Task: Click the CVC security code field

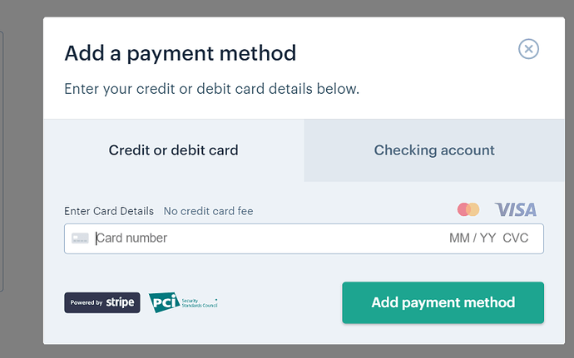Action: (x=516, y=238)
